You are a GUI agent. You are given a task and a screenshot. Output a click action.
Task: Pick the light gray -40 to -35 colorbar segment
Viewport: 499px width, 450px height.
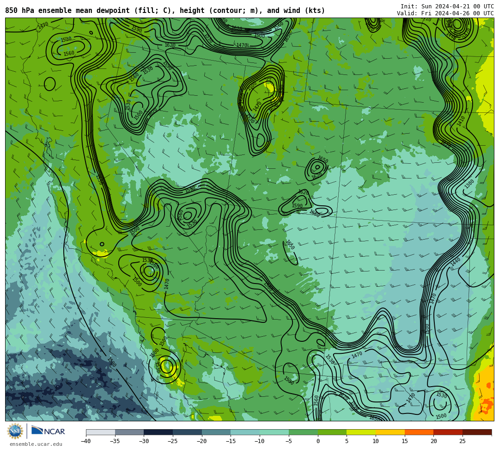click(x=101, y=432)
